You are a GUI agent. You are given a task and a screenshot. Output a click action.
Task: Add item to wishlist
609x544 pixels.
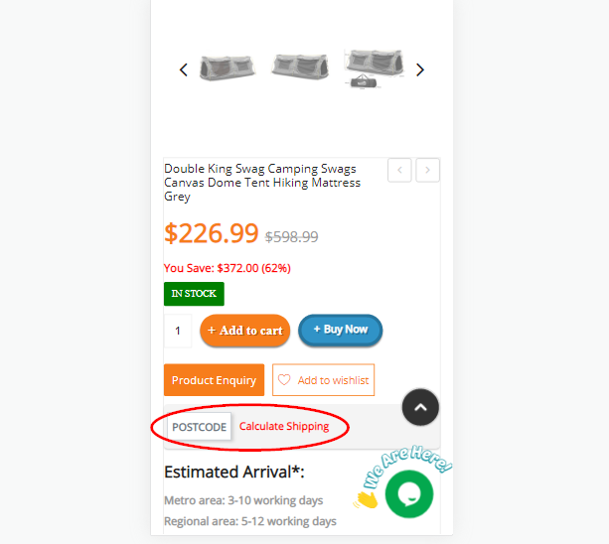coord(323,380)
